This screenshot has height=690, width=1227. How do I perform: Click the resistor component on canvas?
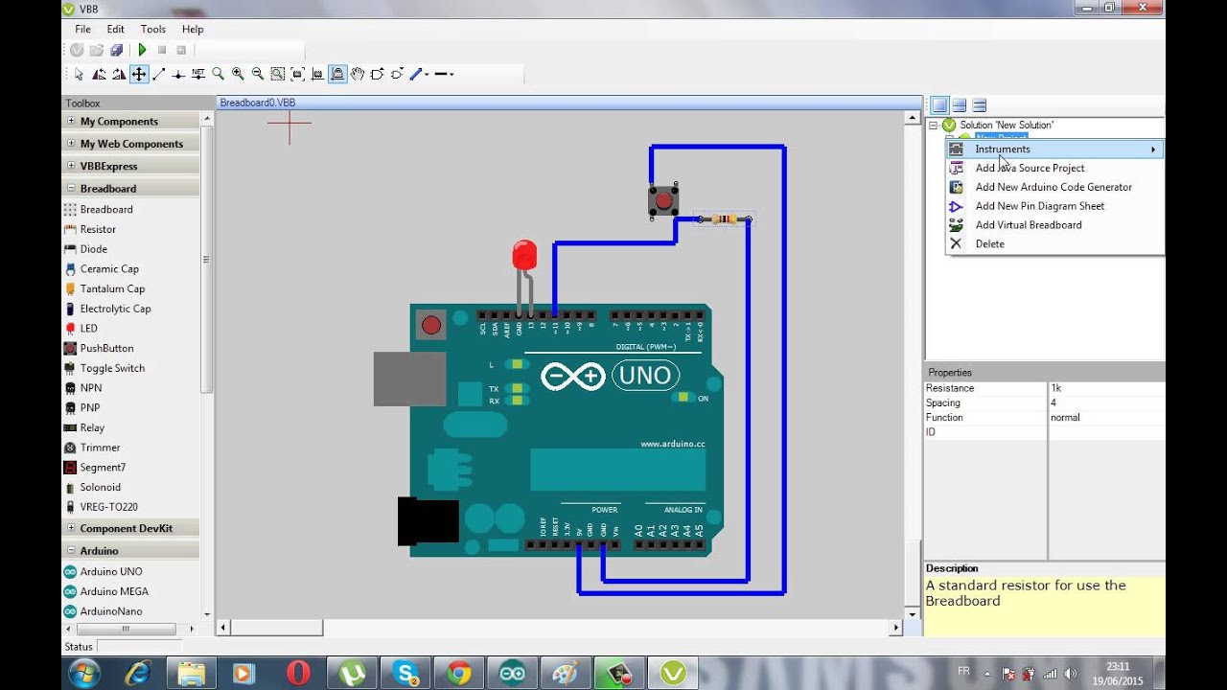point(724,219)
